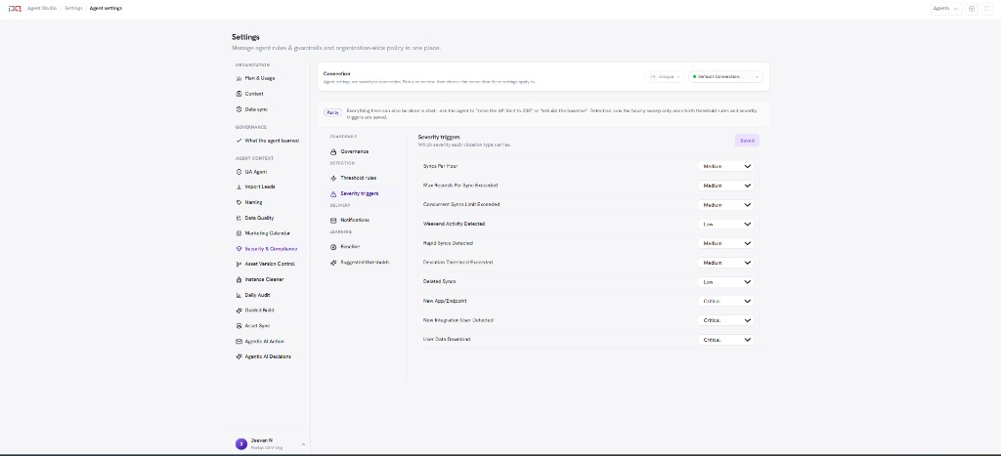Open severity dropdown for Concurrent Syncs Limit Exceeded
Image resolution: width=1001 pixels, height=456 pixels.
point(726,205)
